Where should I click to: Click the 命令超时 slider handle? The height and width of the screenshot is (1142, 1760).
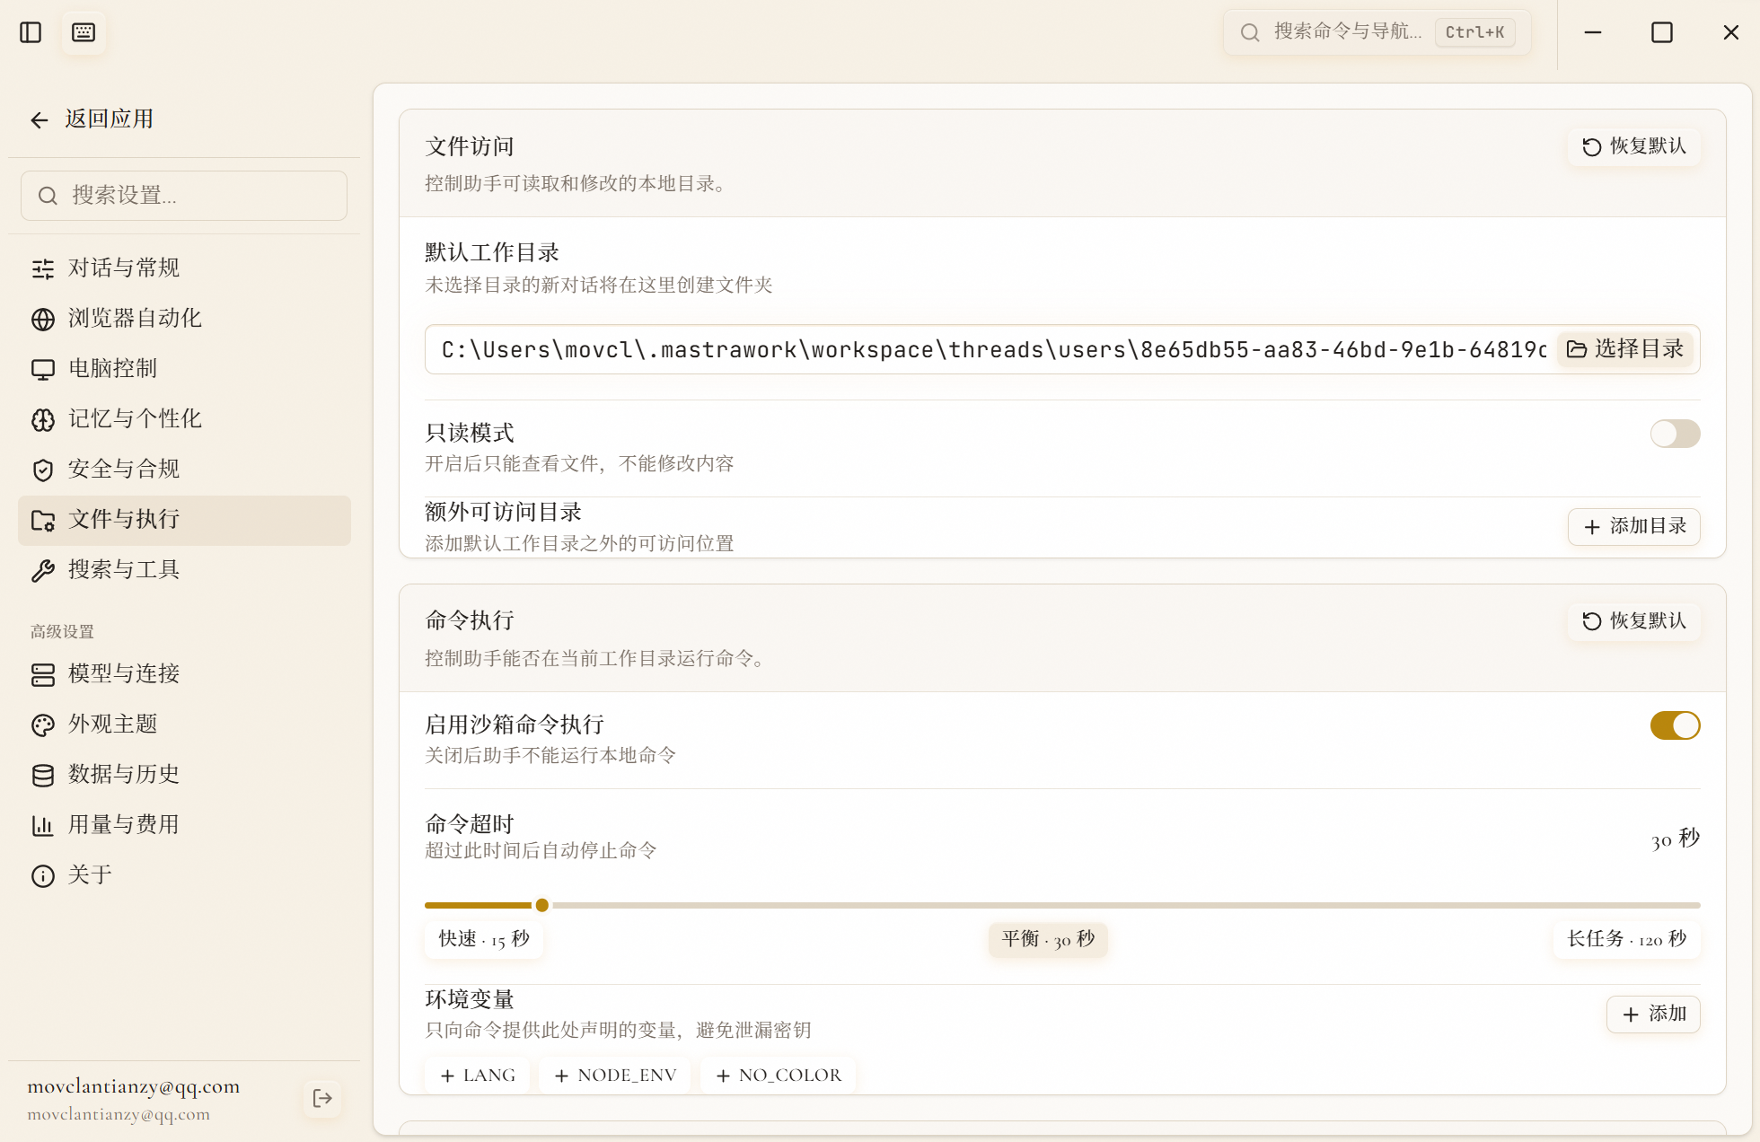click(542, 906)
